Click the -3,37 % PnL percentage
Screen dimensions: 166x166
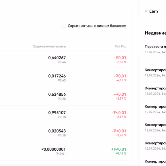click(121, 99)
